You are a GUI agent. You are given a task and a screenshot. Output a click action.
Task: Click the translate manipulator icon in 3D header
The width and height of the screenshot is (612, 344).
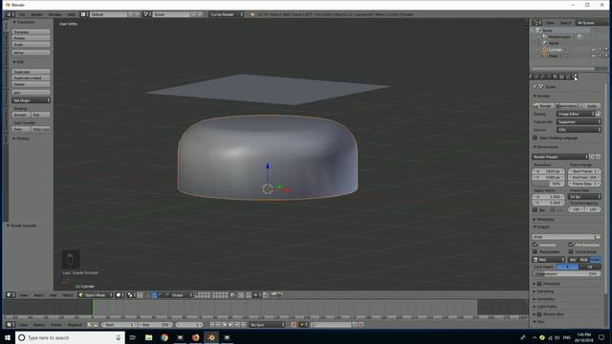(x=154, y=295)
